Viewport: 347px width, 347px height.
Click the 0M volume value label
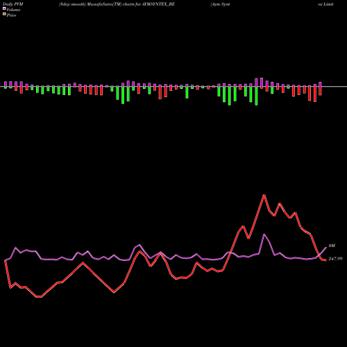pos(332,246)
